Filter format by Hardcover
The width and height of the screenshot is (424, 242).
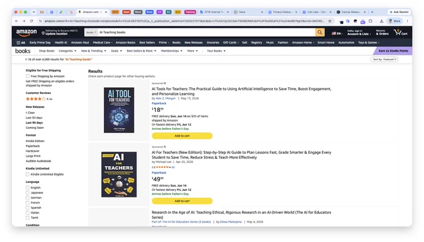(32, 151)
